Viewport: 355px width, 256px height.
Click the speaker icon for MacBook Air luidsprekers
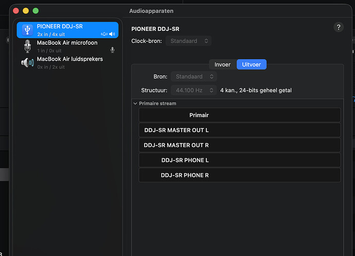point(27,63)
